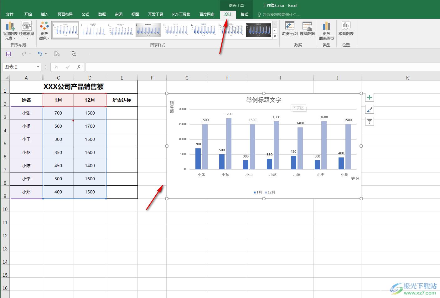Switch to the Review (审阅) tab
The height and width of the screenshot is (298, 440).
[119, 14]
